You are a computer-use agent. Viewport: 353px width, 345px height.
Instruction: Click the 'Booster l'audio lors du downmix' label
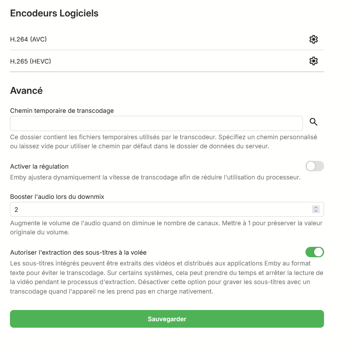[x=57, y=196]
